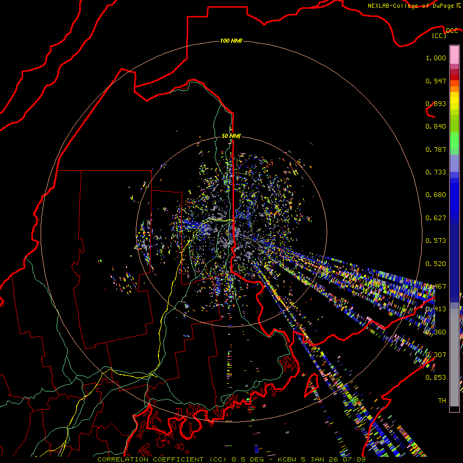Image resolution: width=463 pixels, height=463 pixels.
Task: Select the 0.680 legend value
Action: pyautogui.click(x=436, y=195)
